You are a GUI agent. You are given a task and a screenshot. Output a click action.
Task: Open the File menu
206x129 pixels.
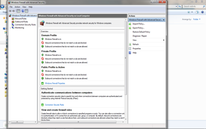[x=11, y=7]
